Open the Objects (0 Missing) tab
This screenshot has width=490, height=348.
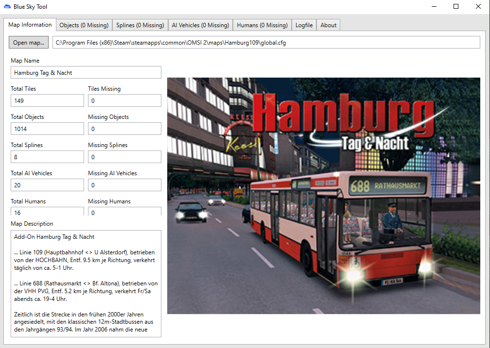84,25
